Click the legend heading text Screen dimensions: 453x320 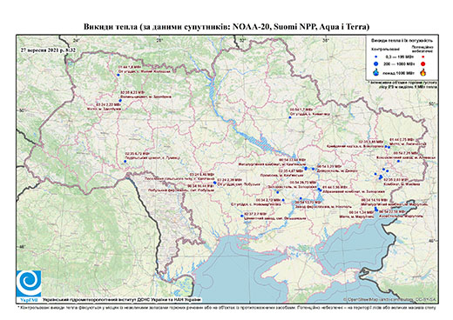click(402, 41)
